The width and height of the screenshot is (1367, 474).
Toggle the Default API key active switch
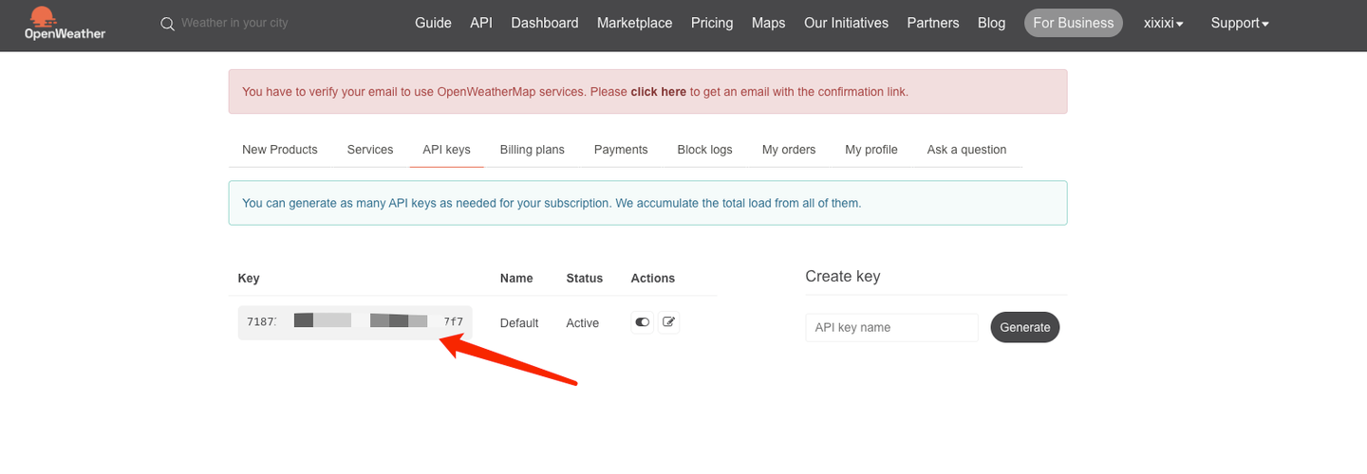(643, 322)
